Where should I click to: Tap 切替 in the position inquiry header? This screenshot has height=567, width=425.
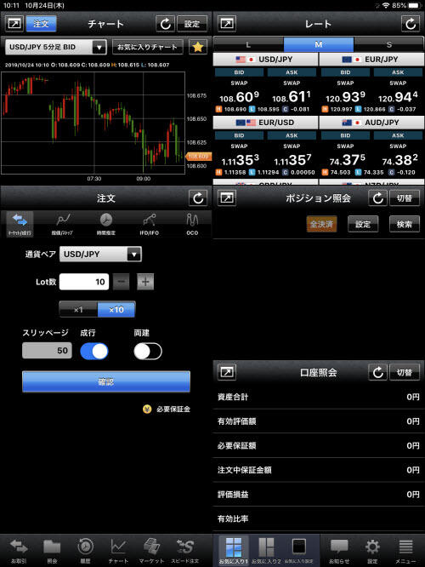(x=405, y=198)
